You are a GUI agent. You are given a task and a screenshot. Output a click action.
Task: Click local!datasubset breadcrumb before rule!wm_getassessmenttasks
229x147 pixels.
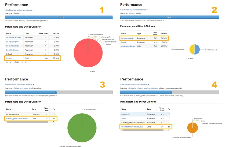click(150, 88)
